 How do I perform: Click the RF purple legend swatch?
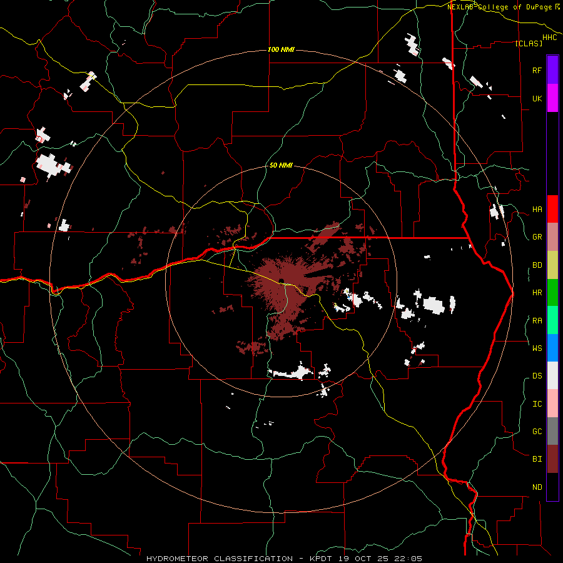552,70
